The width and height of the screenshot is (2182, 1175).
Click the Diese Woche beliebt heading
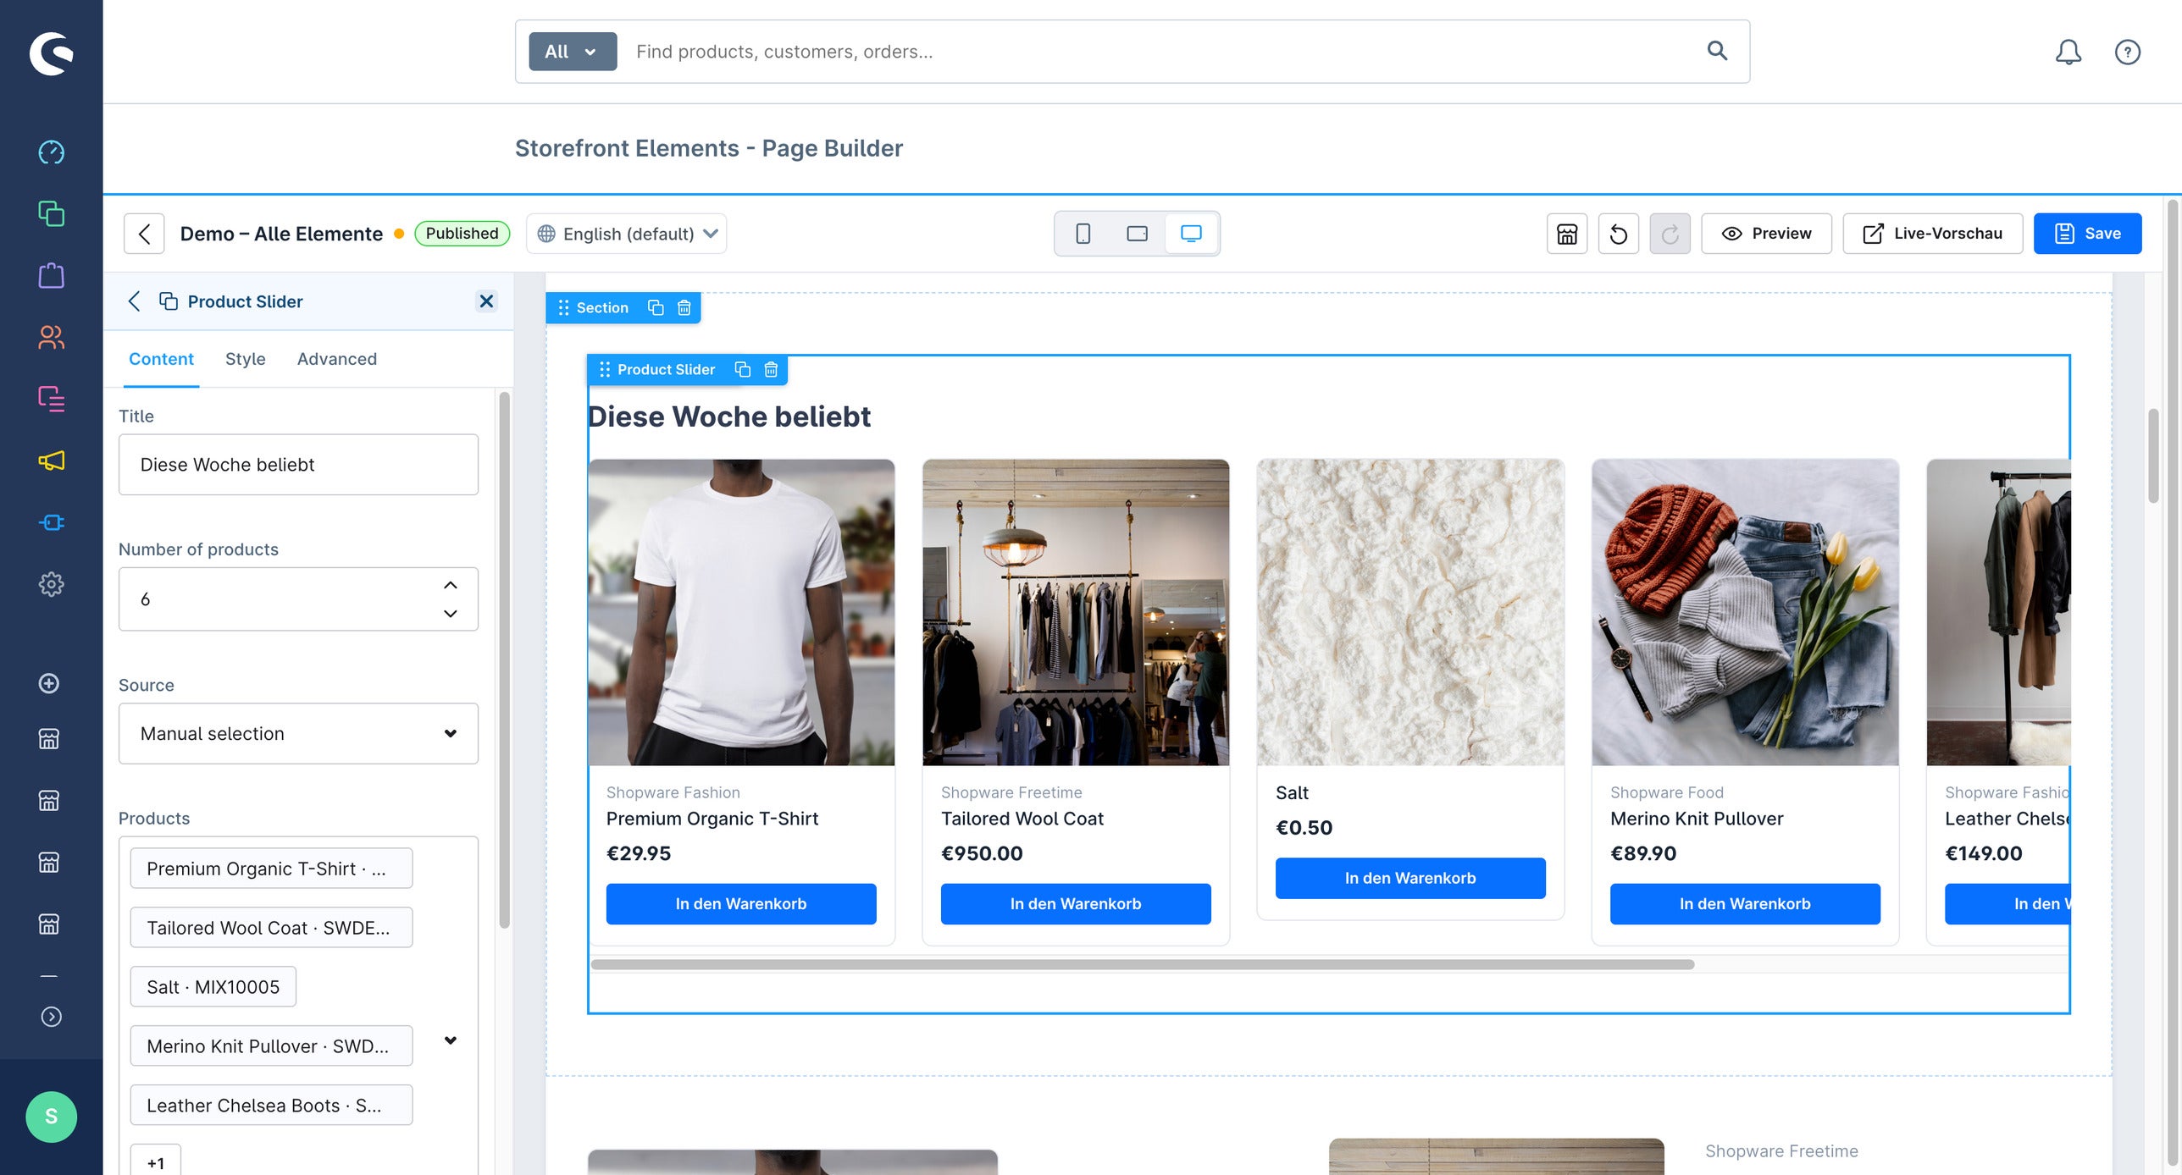coord(729,416)
